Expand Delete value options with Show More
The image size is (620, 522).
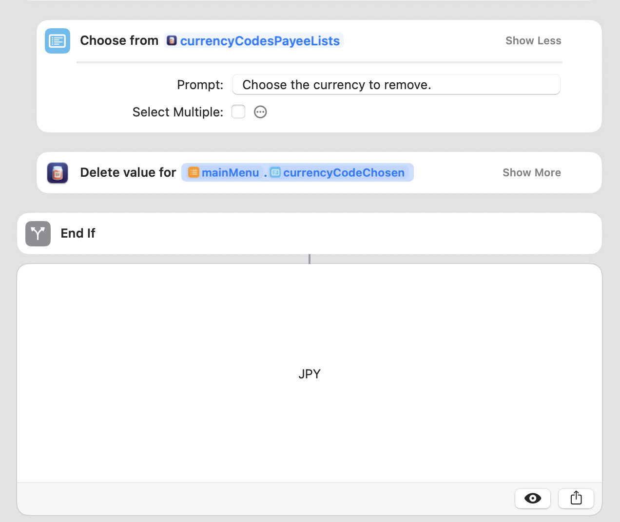[x=532, y=173]
